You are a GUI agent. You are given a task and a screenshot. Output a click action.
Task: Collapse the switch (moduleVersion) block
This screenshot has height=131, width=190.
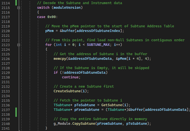tap(19, 8)
